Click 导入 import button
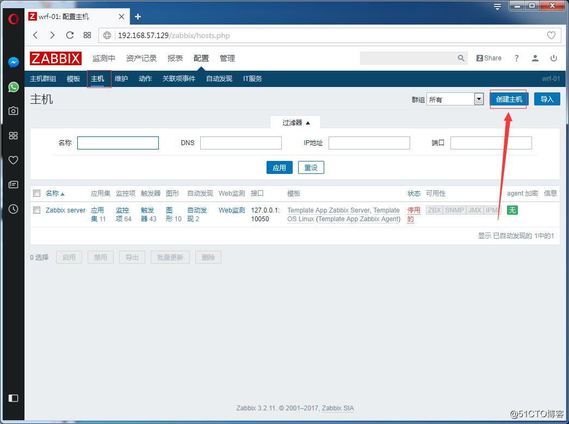The image size is (569, 424). [x=547, y=99]
